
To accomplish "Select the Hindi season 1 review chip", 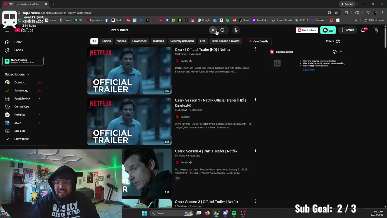I will pyautogui.click(x=226, y=41).
